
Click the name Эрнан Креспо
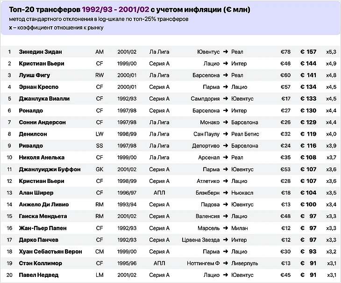[38, 87]
